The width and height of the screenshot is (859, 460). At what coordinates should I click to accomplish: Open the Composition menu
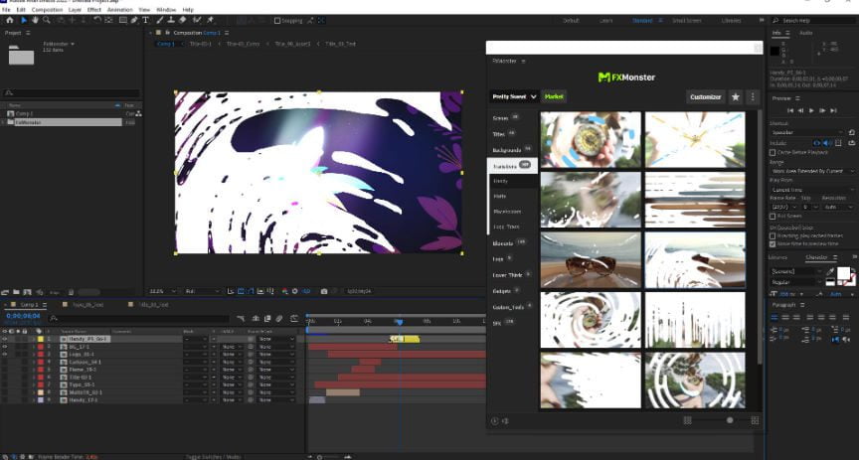[x=47, y=9]
